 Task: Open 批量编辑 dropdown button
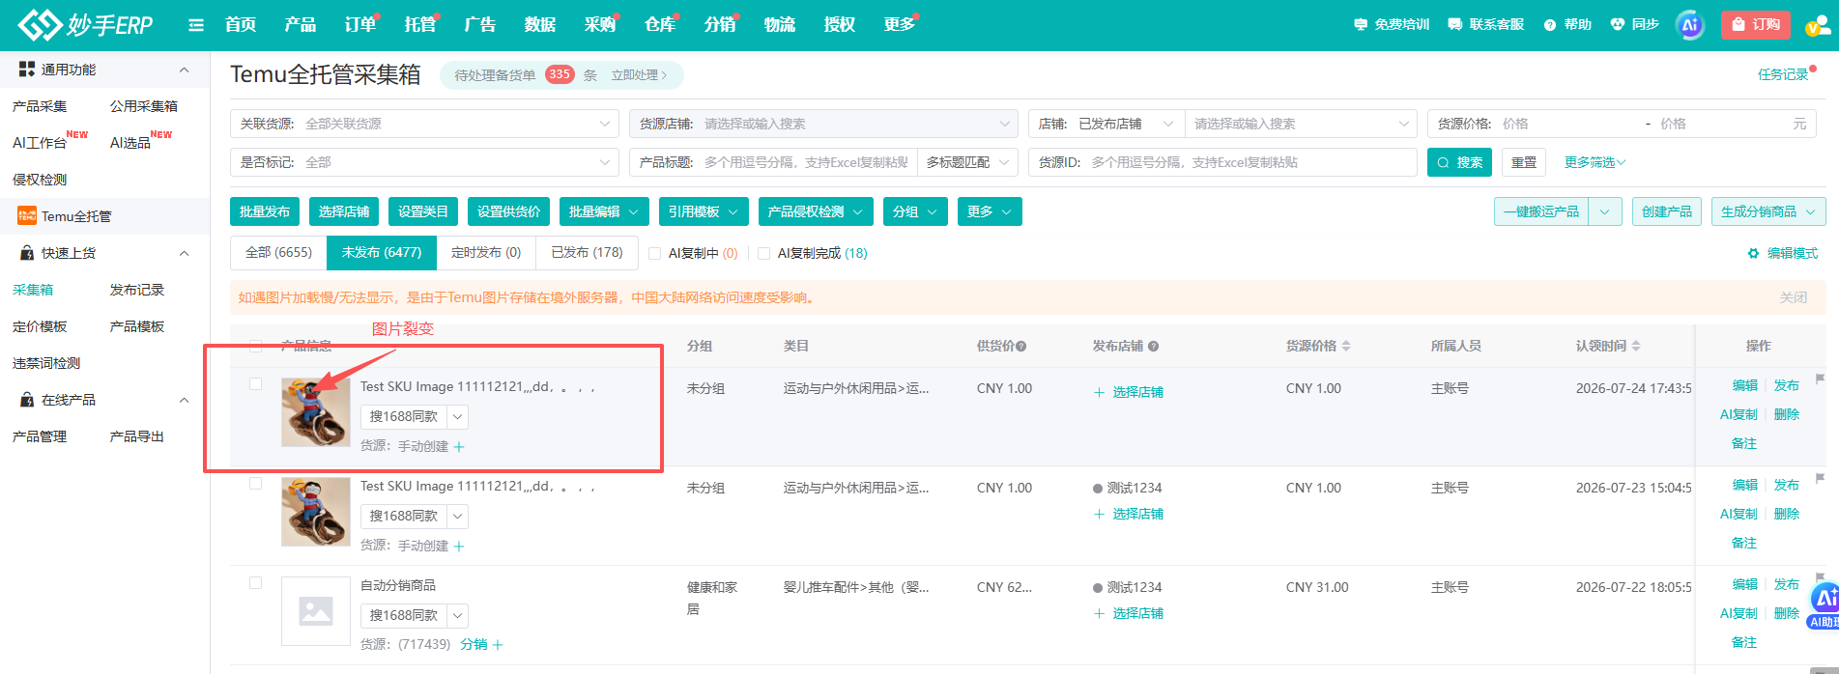pos(603,211)
